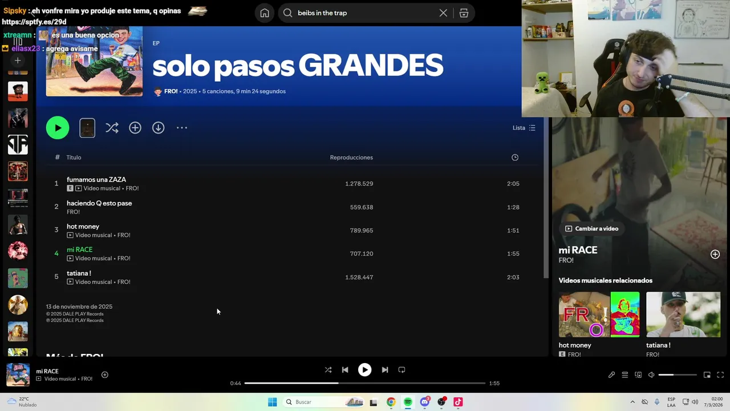The height and width of the screenshot is (411, 730).
Task: Click 'Cambiar a video' button
Action: point(591,228)
